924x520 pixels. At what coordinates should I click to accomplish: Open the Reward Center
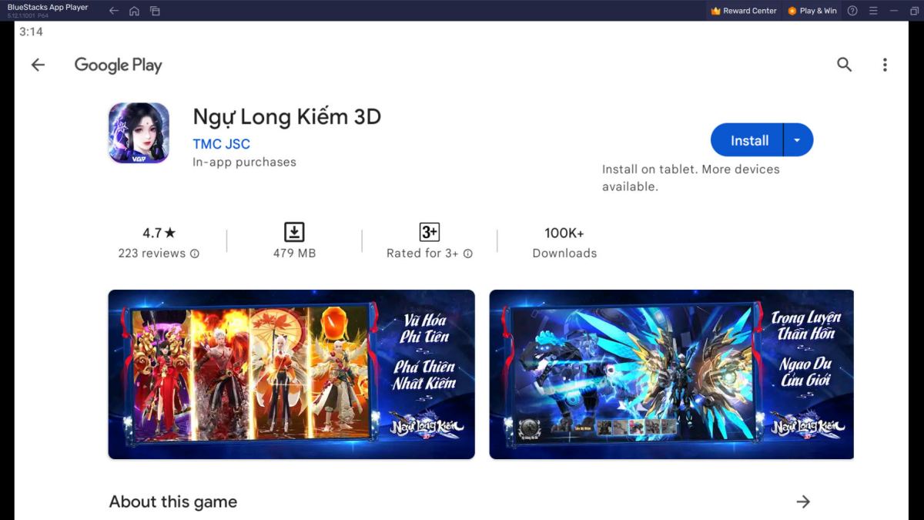pos(744,11)
